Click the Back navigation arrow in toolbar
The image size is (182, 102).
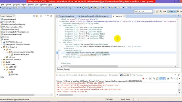(121, 8)
